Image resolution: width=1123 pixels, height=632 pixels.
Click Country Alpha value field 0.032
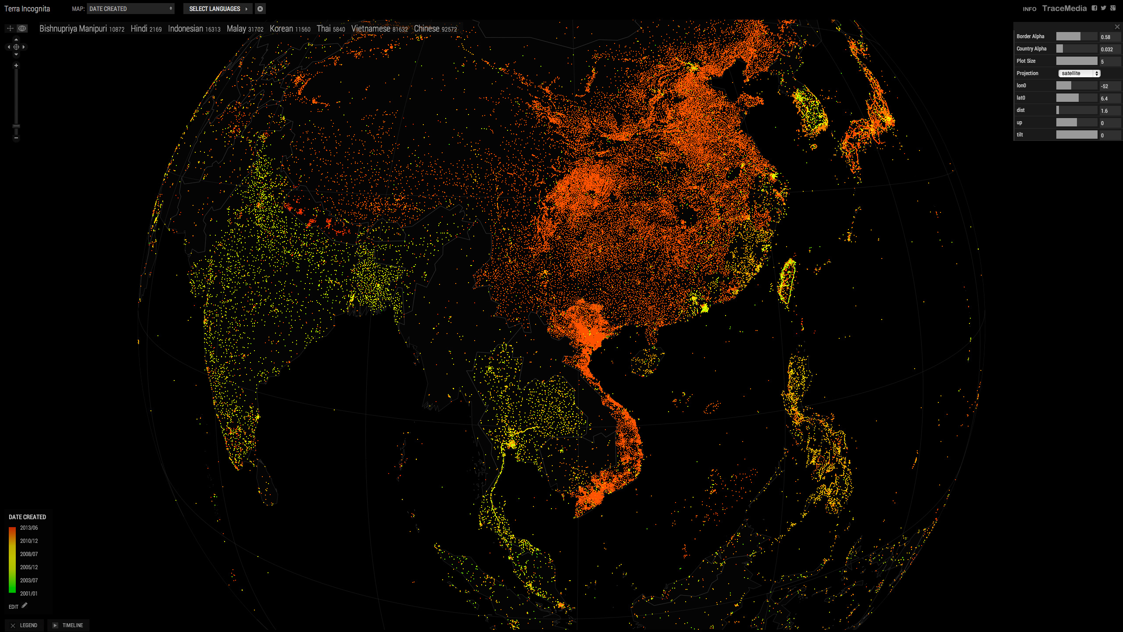1109,49
